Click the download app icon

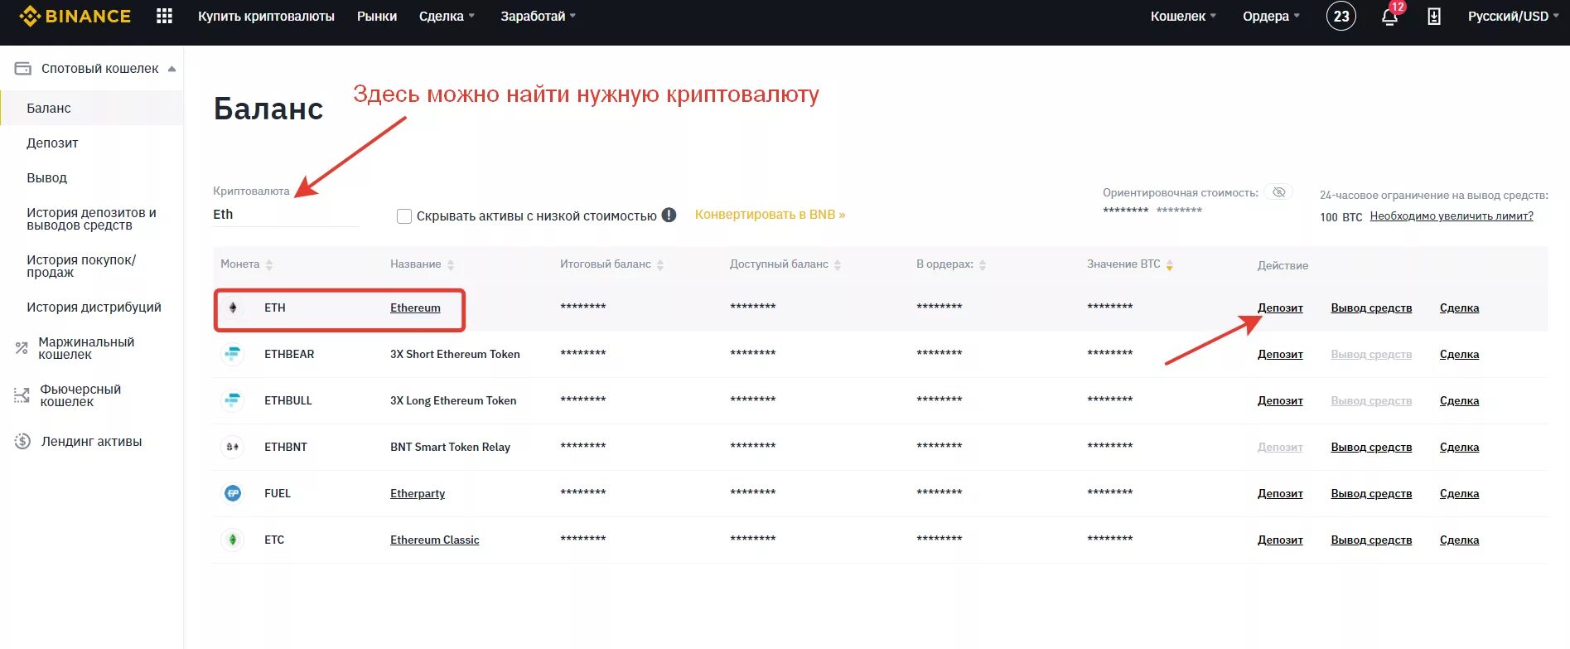click(1434, 17)
